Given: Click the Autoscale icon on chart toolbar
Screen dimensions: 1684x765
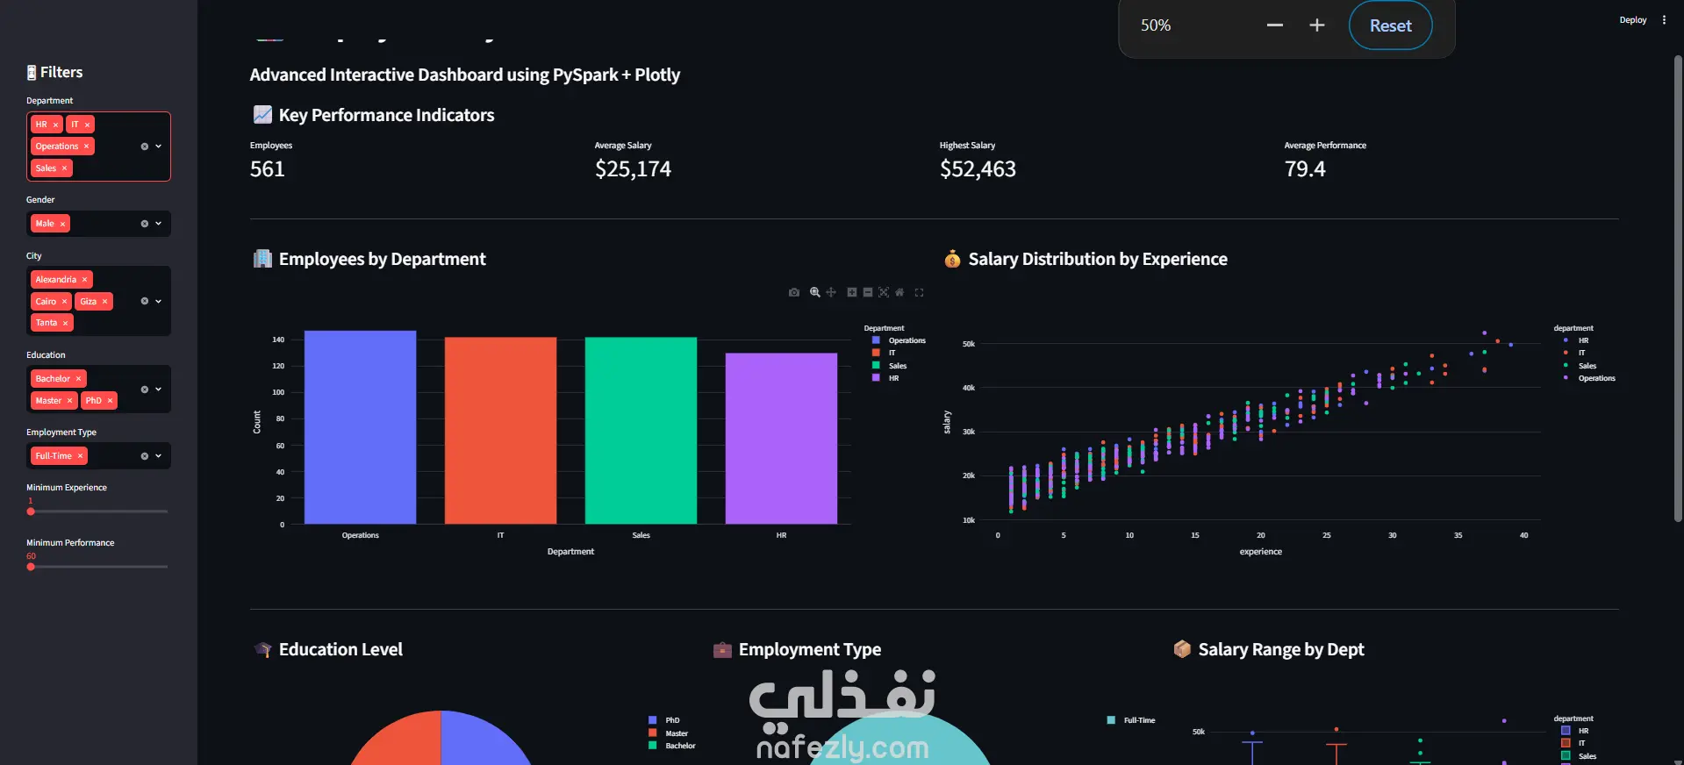Looking at the screenshot, I should 884,292.
